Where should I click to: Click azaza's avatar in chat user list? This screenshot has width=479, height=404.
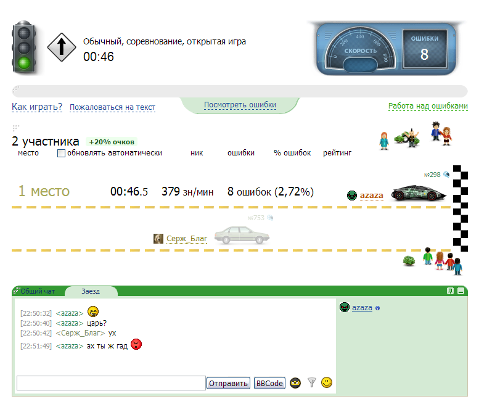pos(344,307)
